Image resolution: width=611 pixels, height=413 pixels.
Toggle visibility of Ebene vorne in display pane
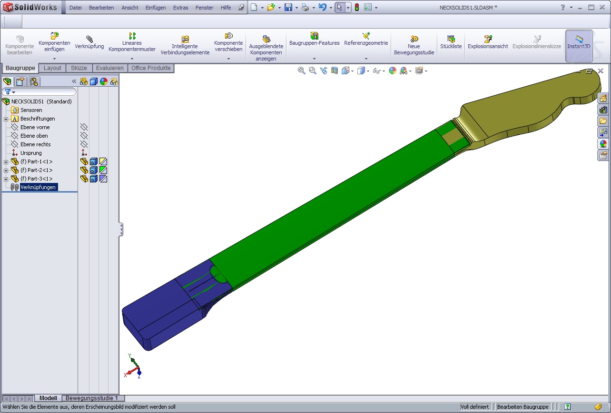(84, 127)
